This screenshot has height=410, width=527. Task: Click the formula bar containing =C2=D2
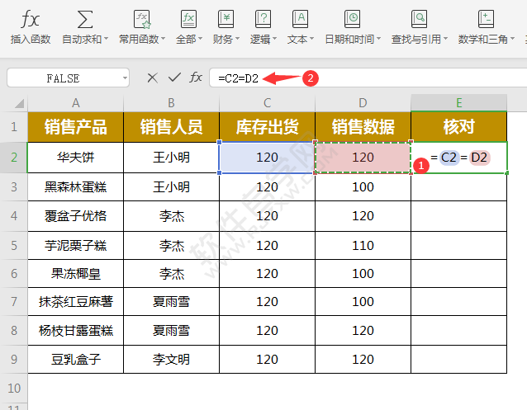coord(368,78)
